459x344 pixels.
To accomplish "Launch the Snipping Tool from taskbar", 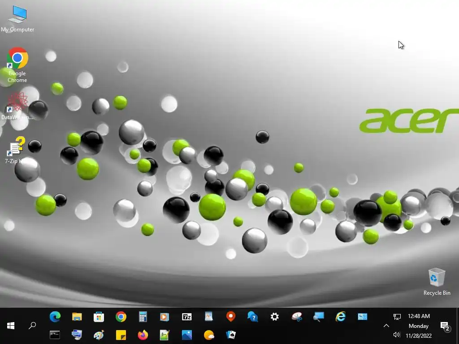I will click(x=297, y=317).
